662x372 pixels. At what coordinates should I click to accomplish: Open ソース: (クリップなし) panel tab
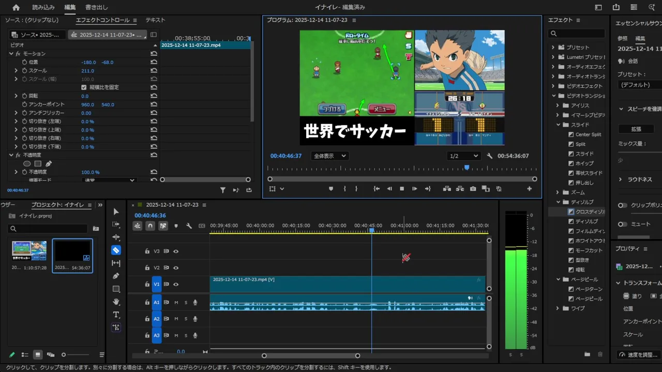pos(32,20)
